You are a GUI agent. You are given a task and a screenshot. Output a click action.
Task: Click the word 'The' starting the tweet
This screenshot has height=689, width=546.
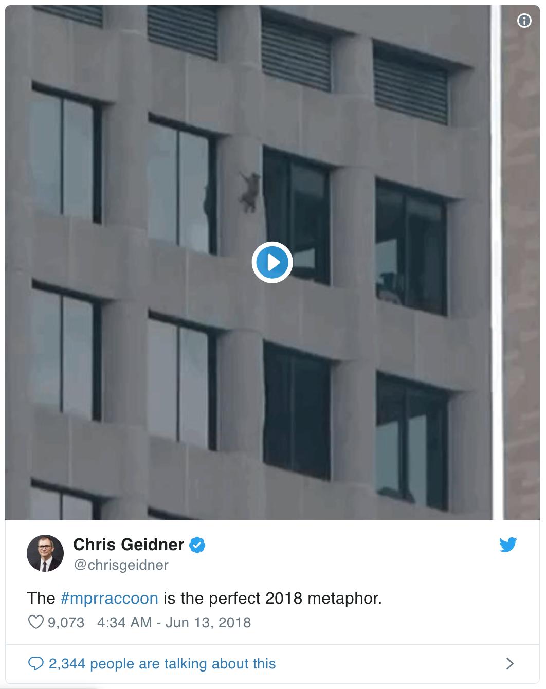(x=41, y=599)
